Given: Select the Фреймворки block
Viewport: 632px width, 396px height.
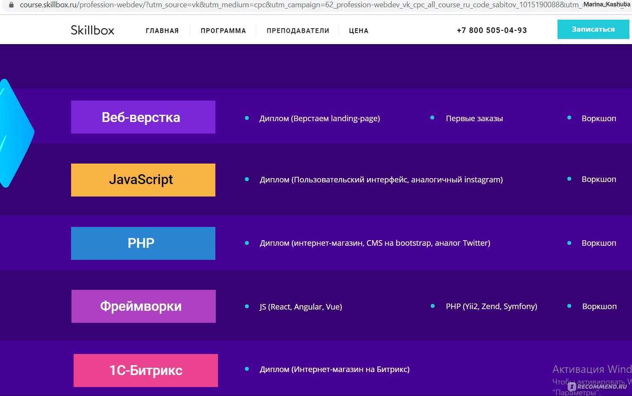Looking at the screenshot, I should point(143,306).
